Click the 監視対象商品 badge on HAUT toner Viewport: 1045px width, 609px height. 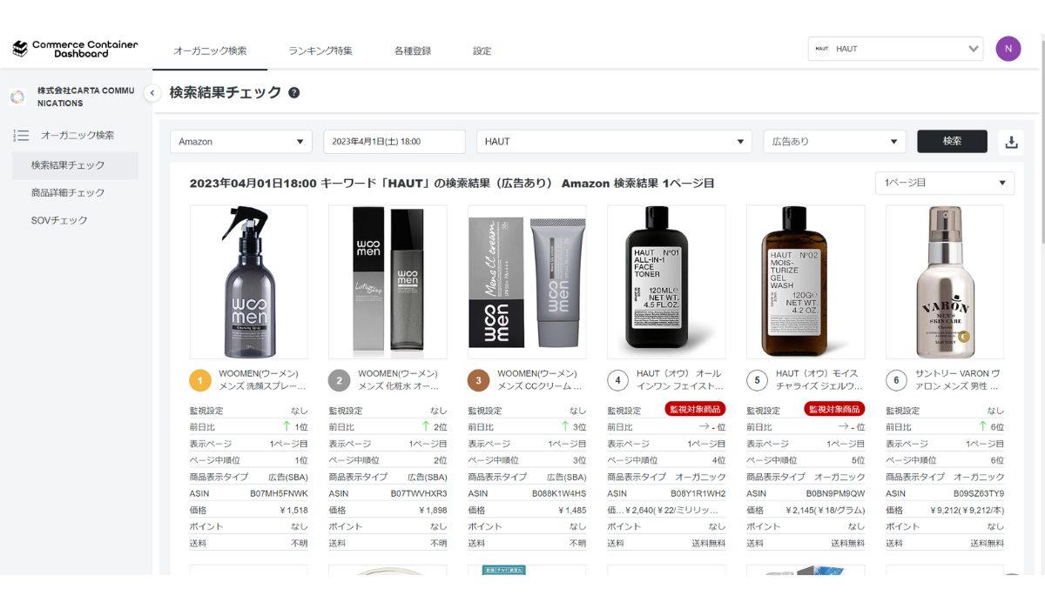pos(696,410)
